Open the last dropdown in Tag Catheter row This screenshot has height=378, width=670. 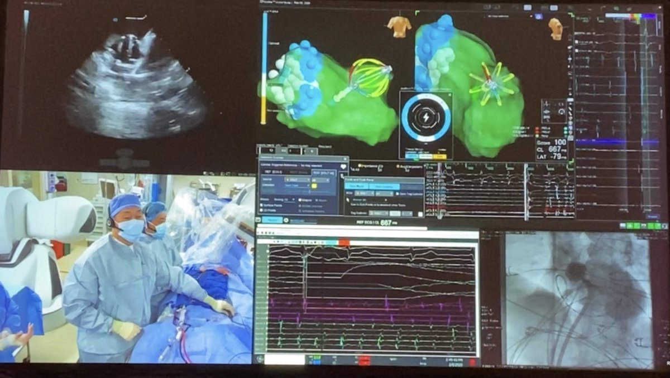(x=407, y=214)
